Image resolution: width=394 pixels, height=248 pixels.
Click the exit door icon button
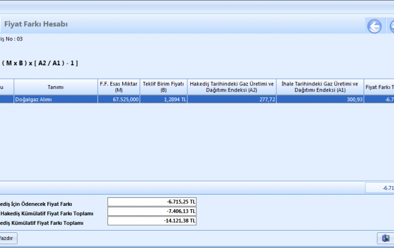(x=385, y=238)
